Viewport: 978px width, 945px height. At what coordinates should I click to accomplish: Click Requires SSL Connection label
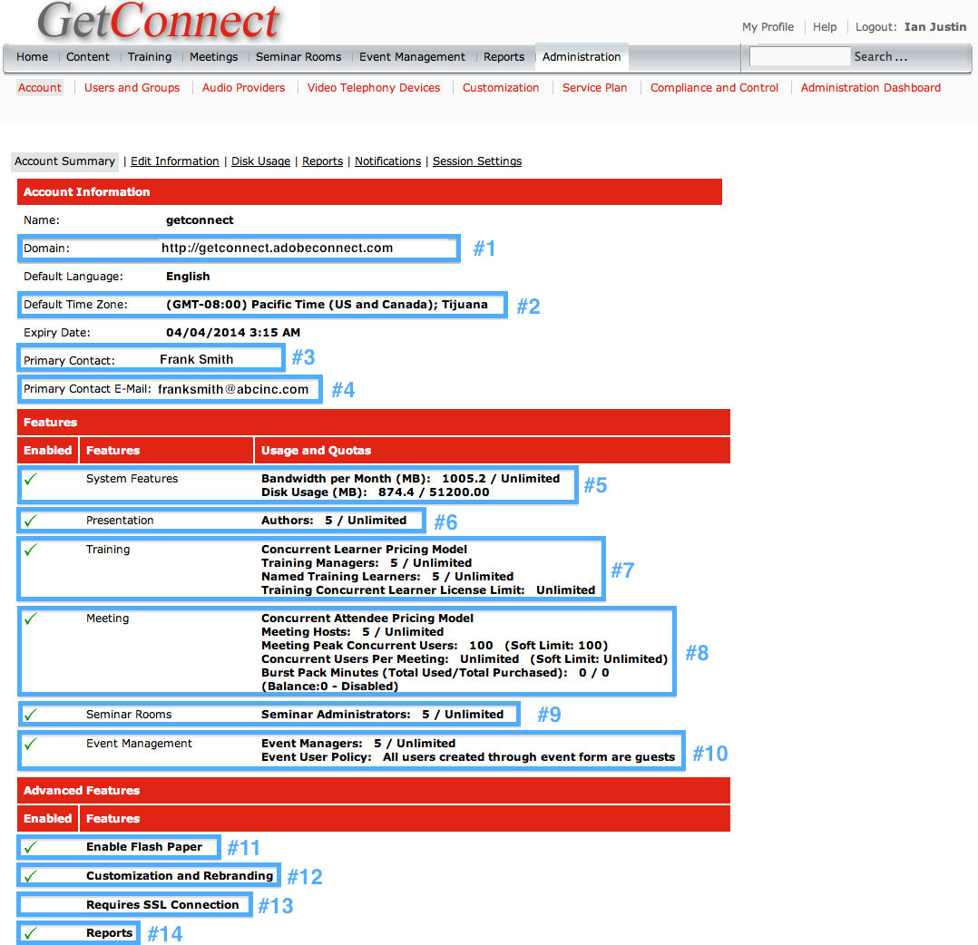coord(162,904)
